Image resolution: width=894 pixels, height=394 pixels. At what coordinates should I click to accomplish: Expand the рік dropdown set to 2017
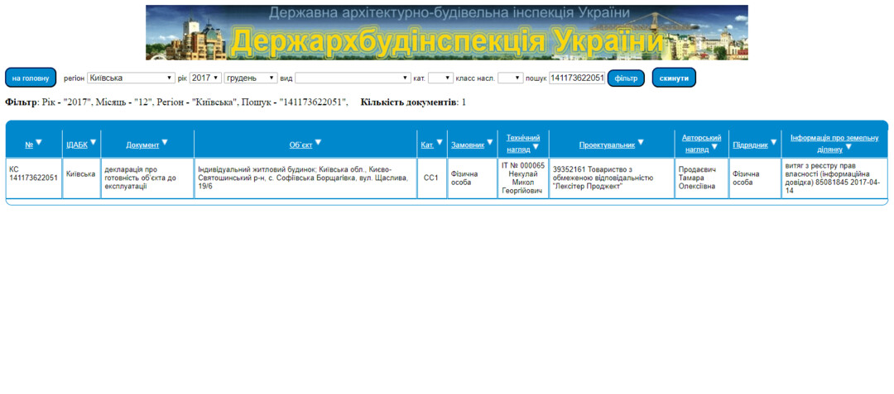coord(205,78)
